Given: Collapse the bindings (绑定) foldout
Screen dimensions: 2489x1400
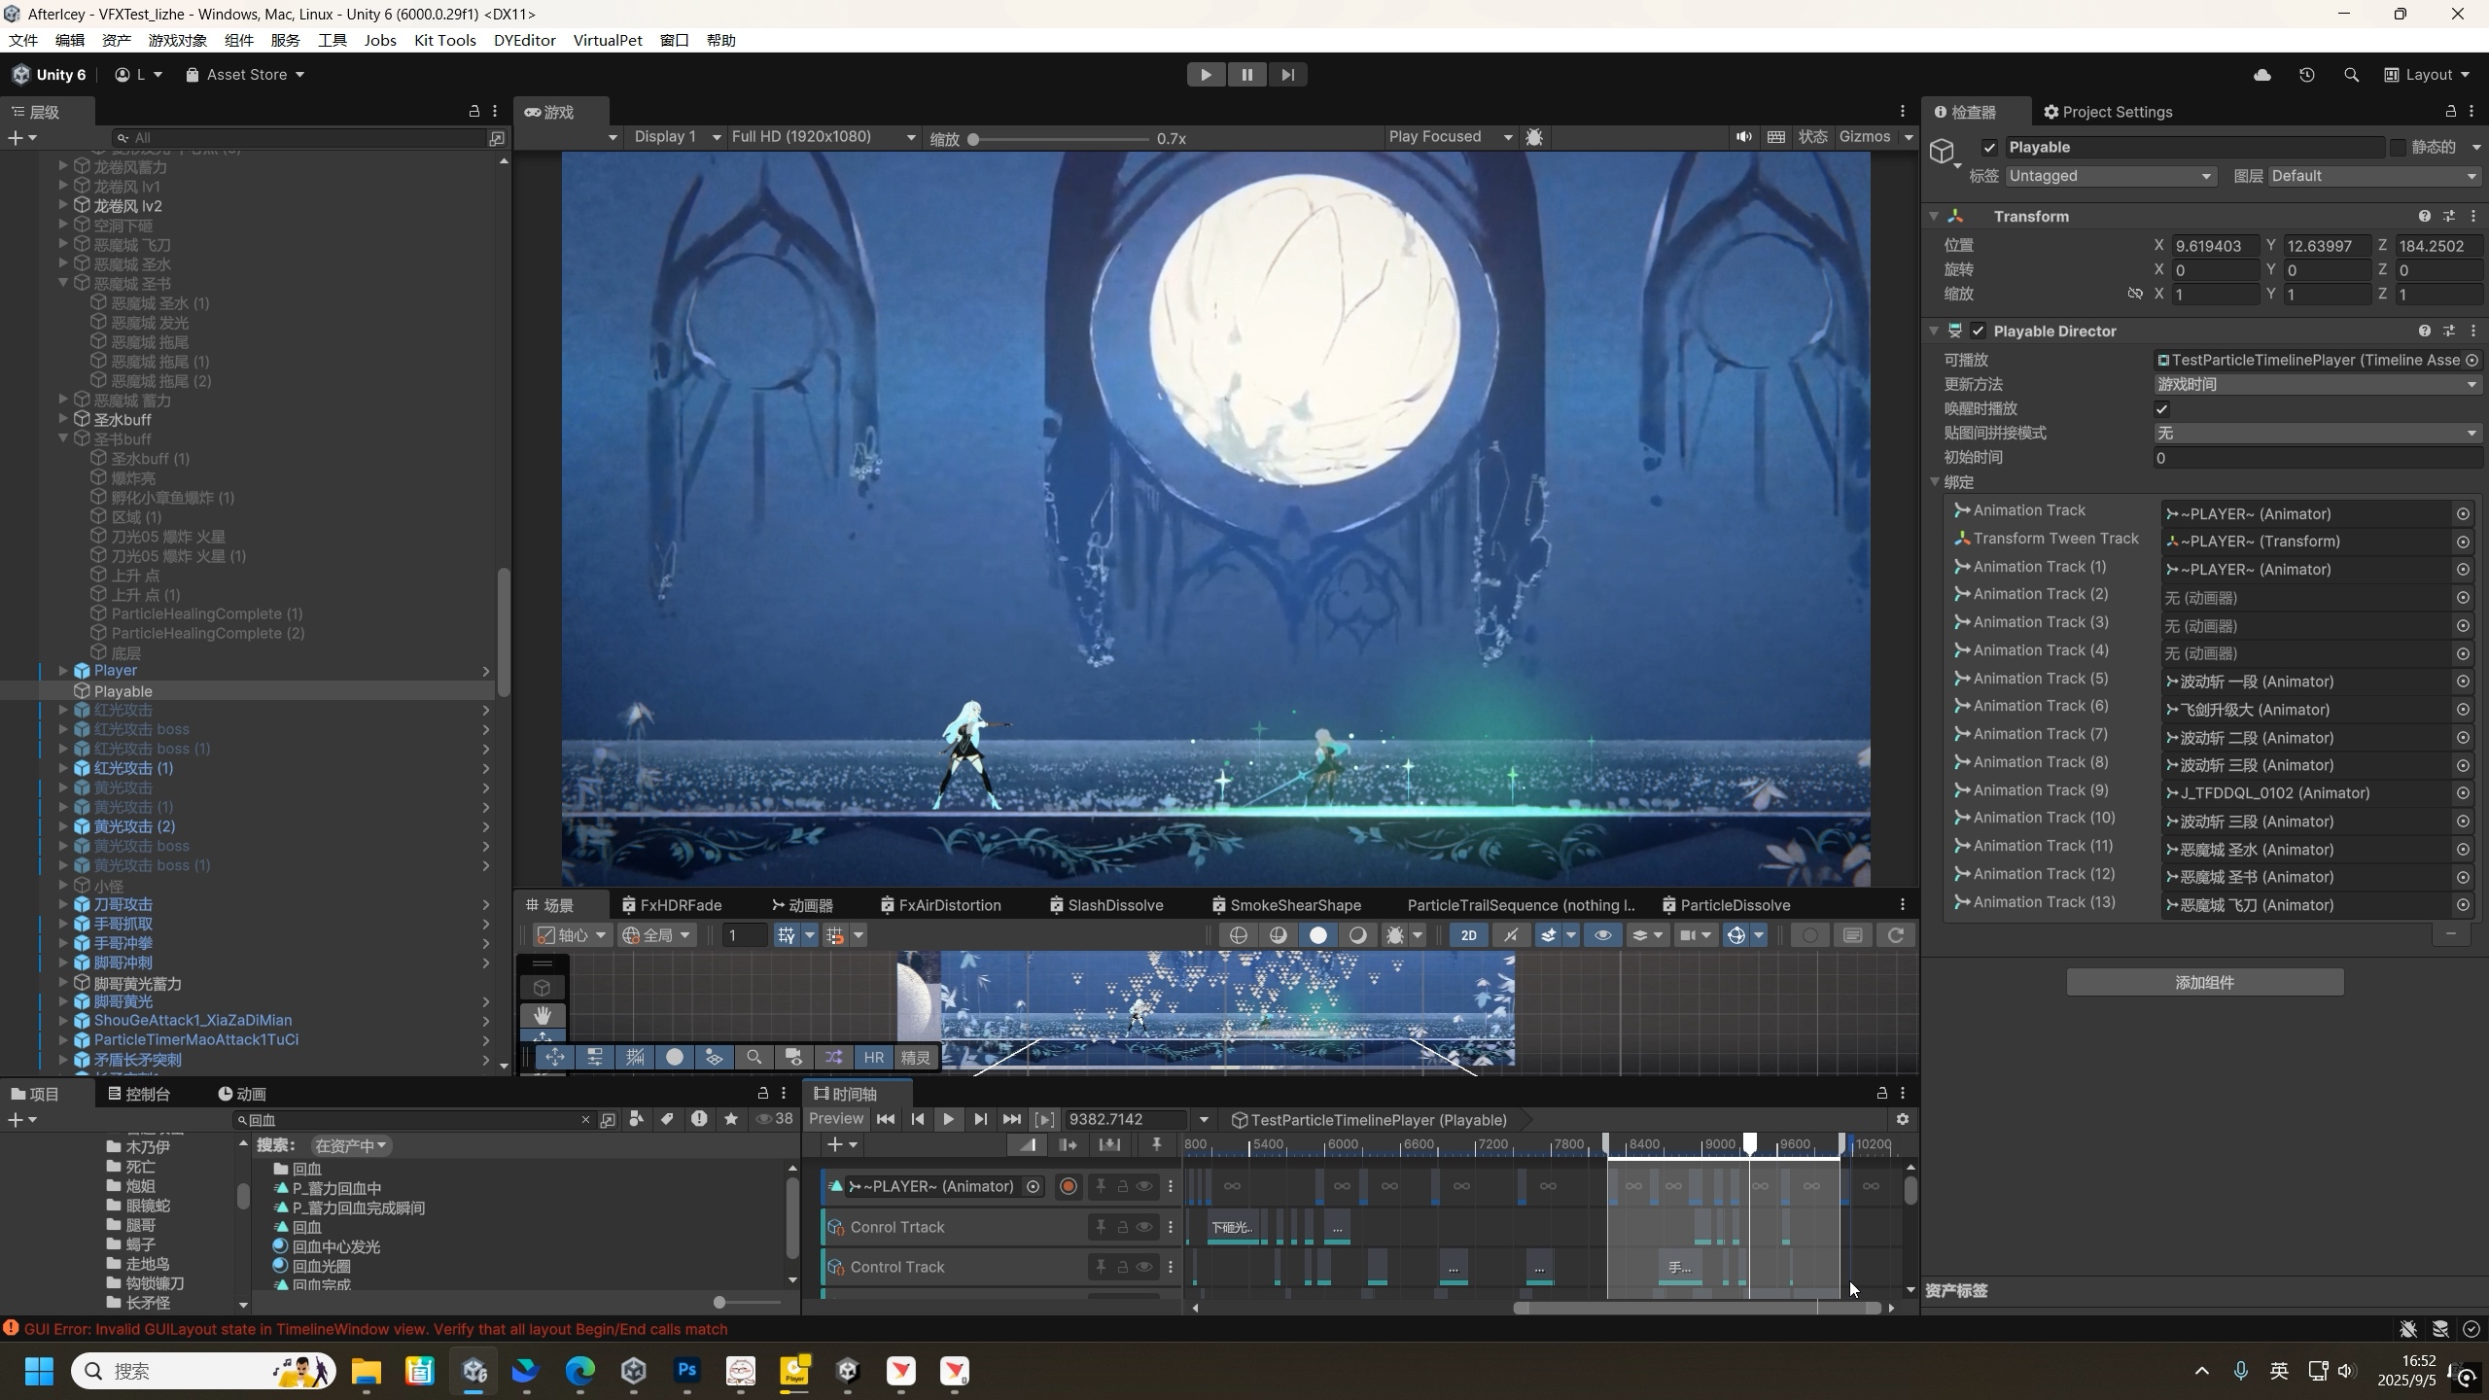Looking at the screenshot, I should click(x=1935, y=482).
